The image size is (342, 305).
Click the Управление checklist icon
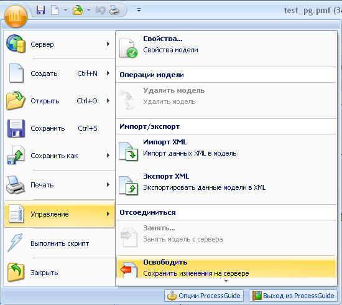click(16, 213)
